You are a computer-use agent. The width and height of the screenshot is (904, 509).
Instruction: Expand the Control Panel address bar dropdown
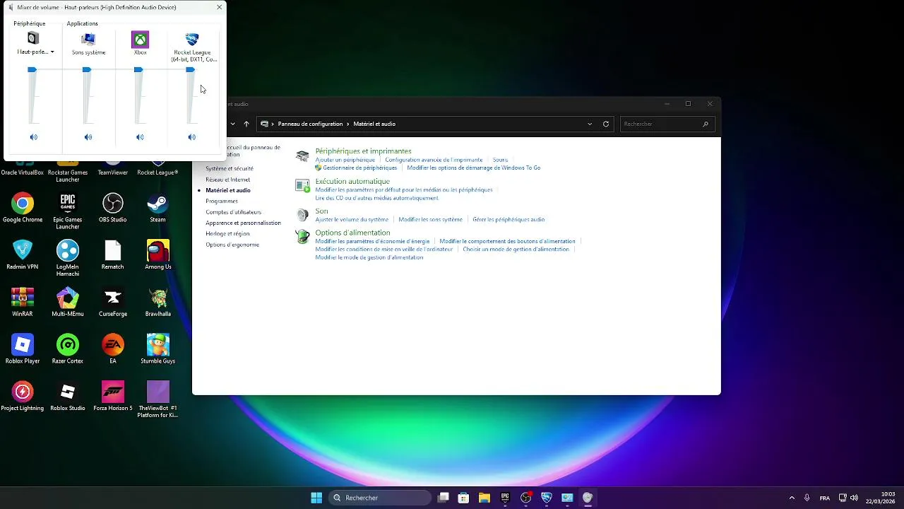(590, 124)
